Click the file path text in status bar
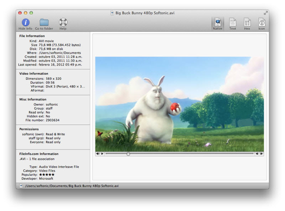 pyautogui.click(x=72, y=186)
